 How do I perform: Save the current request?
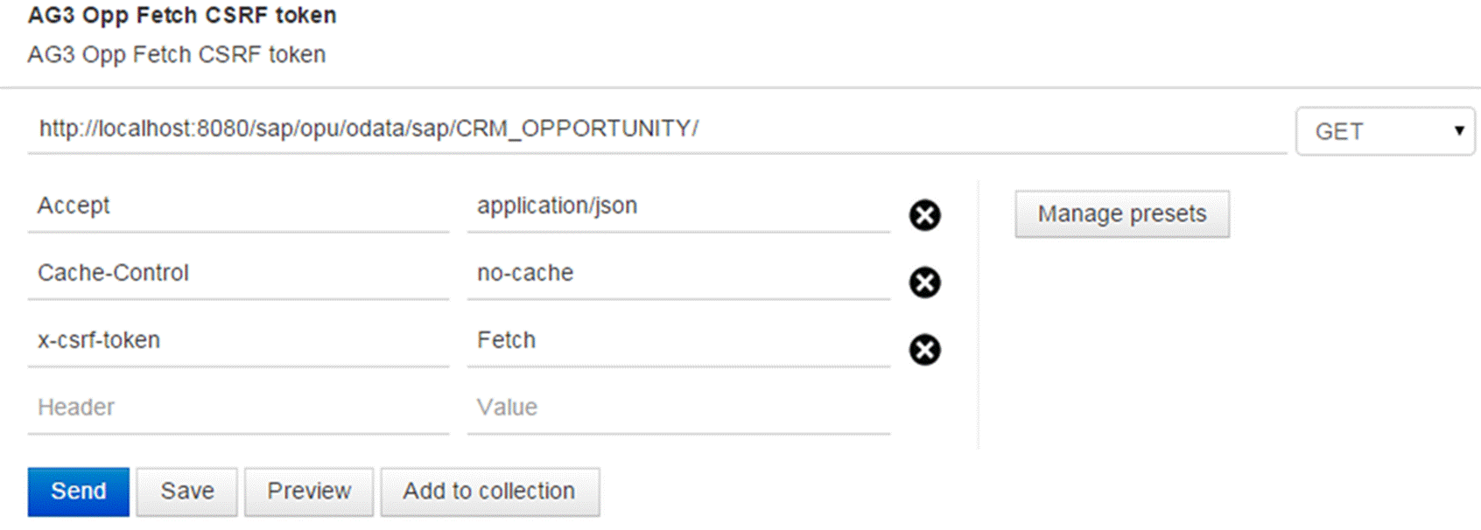[186, 492]
